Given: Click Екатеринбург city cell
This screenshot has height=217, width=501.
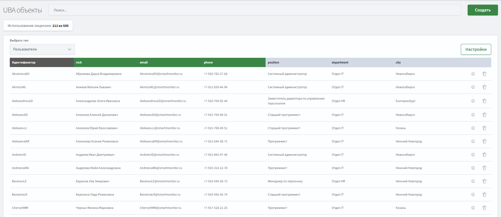Looking at the screenshot, I should click(405, 101).
